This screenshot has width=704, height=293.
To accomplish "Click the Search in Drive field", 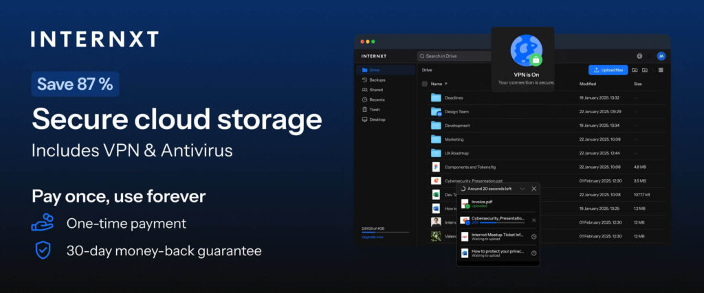I will tap(454, 56).
